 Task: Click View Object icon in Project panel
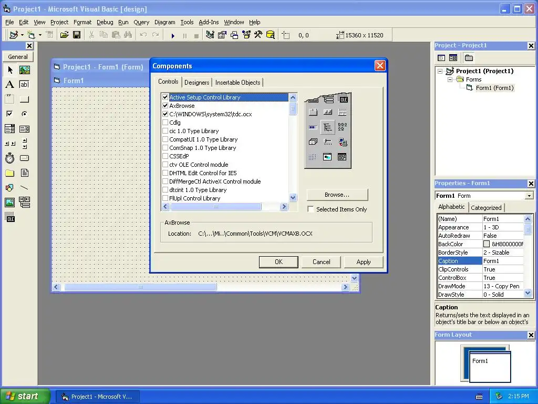point(453,58)
